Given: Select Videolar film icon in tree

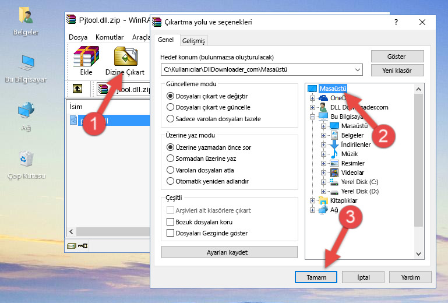Looking at the screenshot, I should (x=334, y=172).
